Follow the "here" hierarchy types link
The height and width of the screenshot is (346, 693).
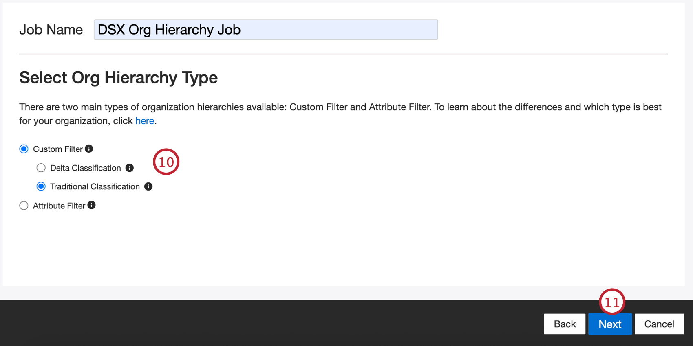pos(145,121)
